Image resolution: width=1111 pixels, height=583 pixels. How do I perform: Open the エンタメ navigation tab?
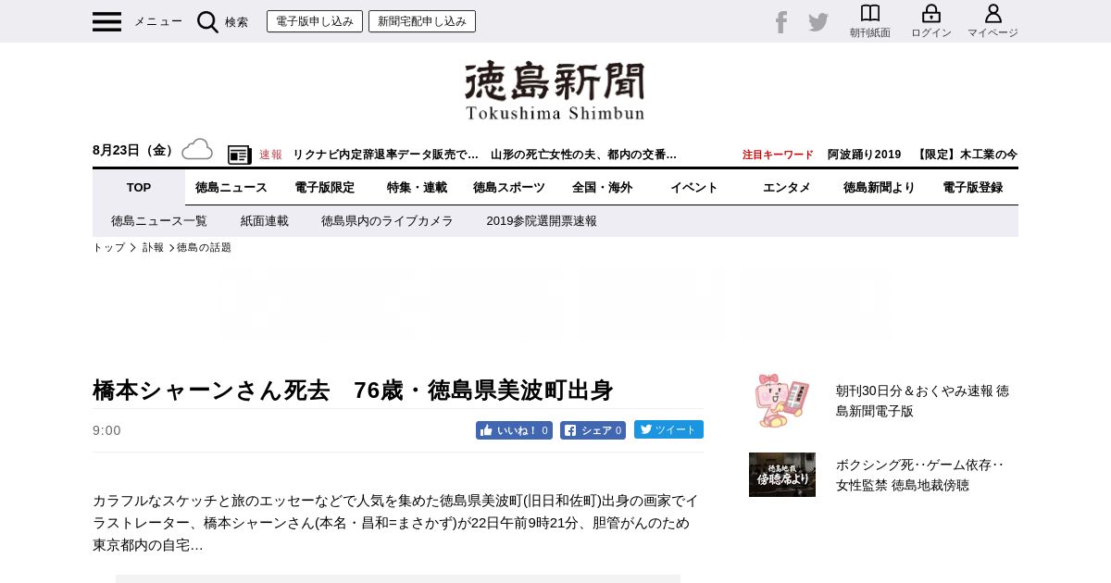(787, 187)
